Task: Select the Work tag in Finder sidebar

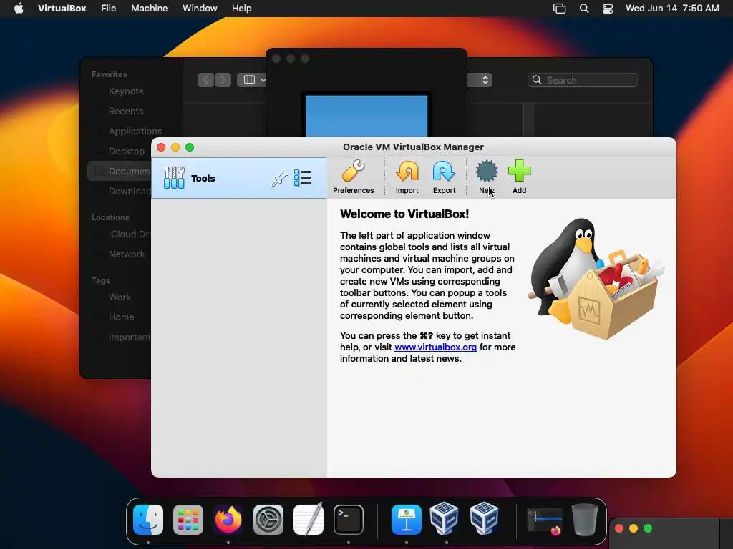Action: 120,297
